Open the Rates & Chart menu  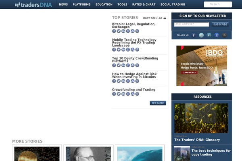pyautogui.click(x=144, y=4)
